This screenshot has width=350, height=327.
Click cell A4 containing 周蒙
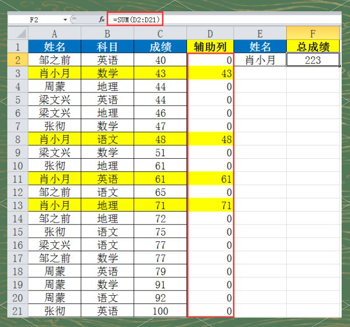(x=54, y=86)
